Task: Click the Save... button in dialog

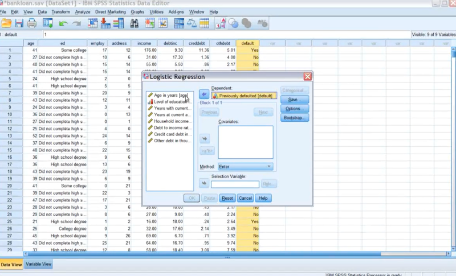Action: (x=295, y=100)
